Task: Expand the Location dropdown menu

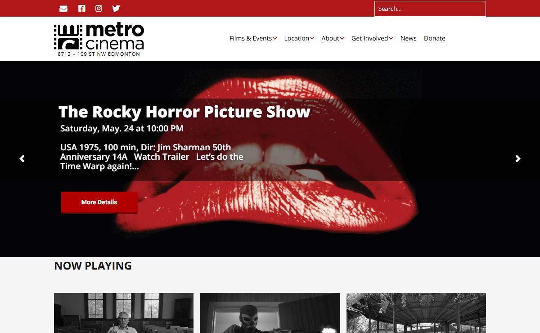Action: pyautogui.click(x=299, y=38)
